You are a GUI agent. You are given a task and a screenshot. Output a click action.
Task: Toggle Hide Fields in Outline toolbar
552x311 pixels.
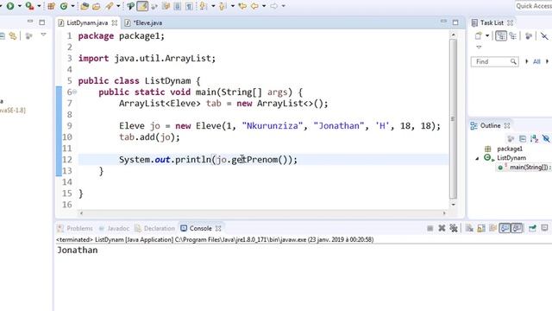tap(546, 138)
